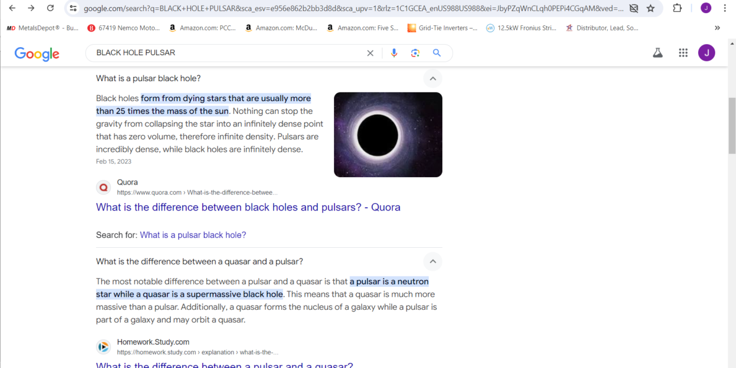Open Google account avatar J
The height and width of the screenshot is (368, 736).
[x=707, y=53]
